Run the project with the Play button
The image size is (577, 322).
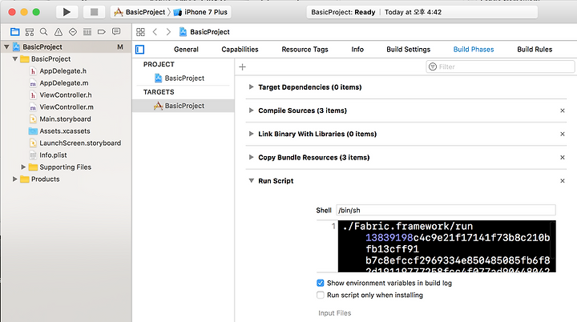67,12
